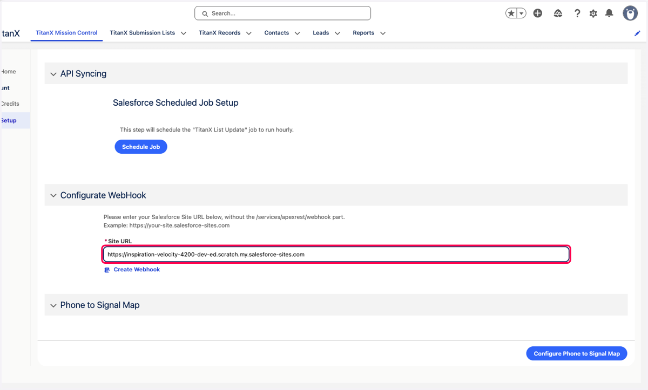Collapse the API Syncing section

click(53, 74)
